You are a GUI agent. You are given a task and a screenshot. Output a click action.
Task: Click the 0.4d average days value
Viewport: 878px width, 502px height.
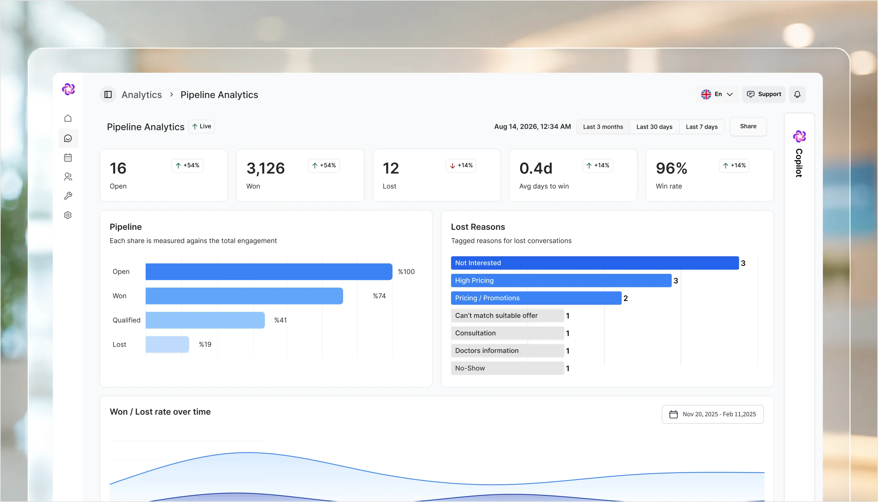pyautogui.click(x=535, y=168)
